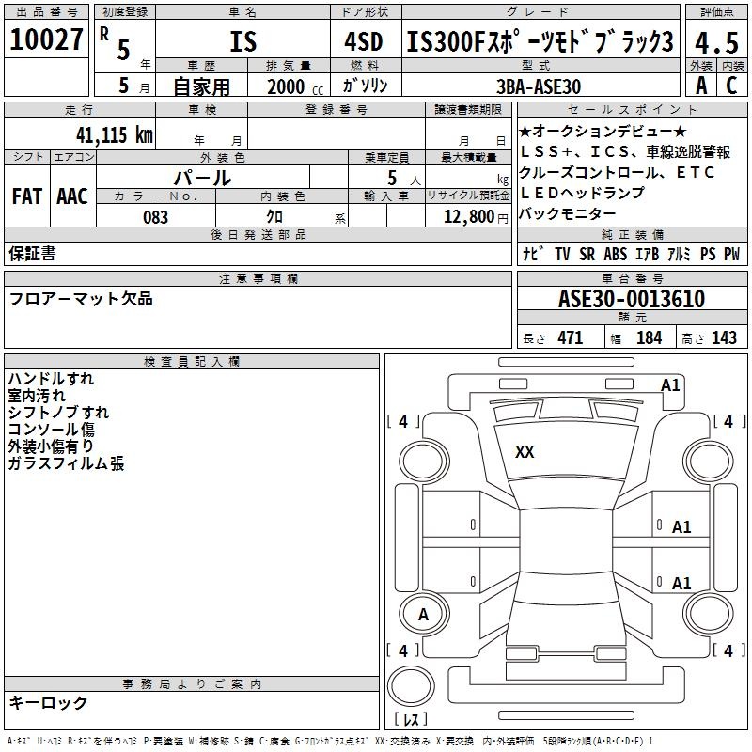Click the A1 mark on rear-right door
The width and height of the screenshot is (752, 752).
(x=681, y=583)
